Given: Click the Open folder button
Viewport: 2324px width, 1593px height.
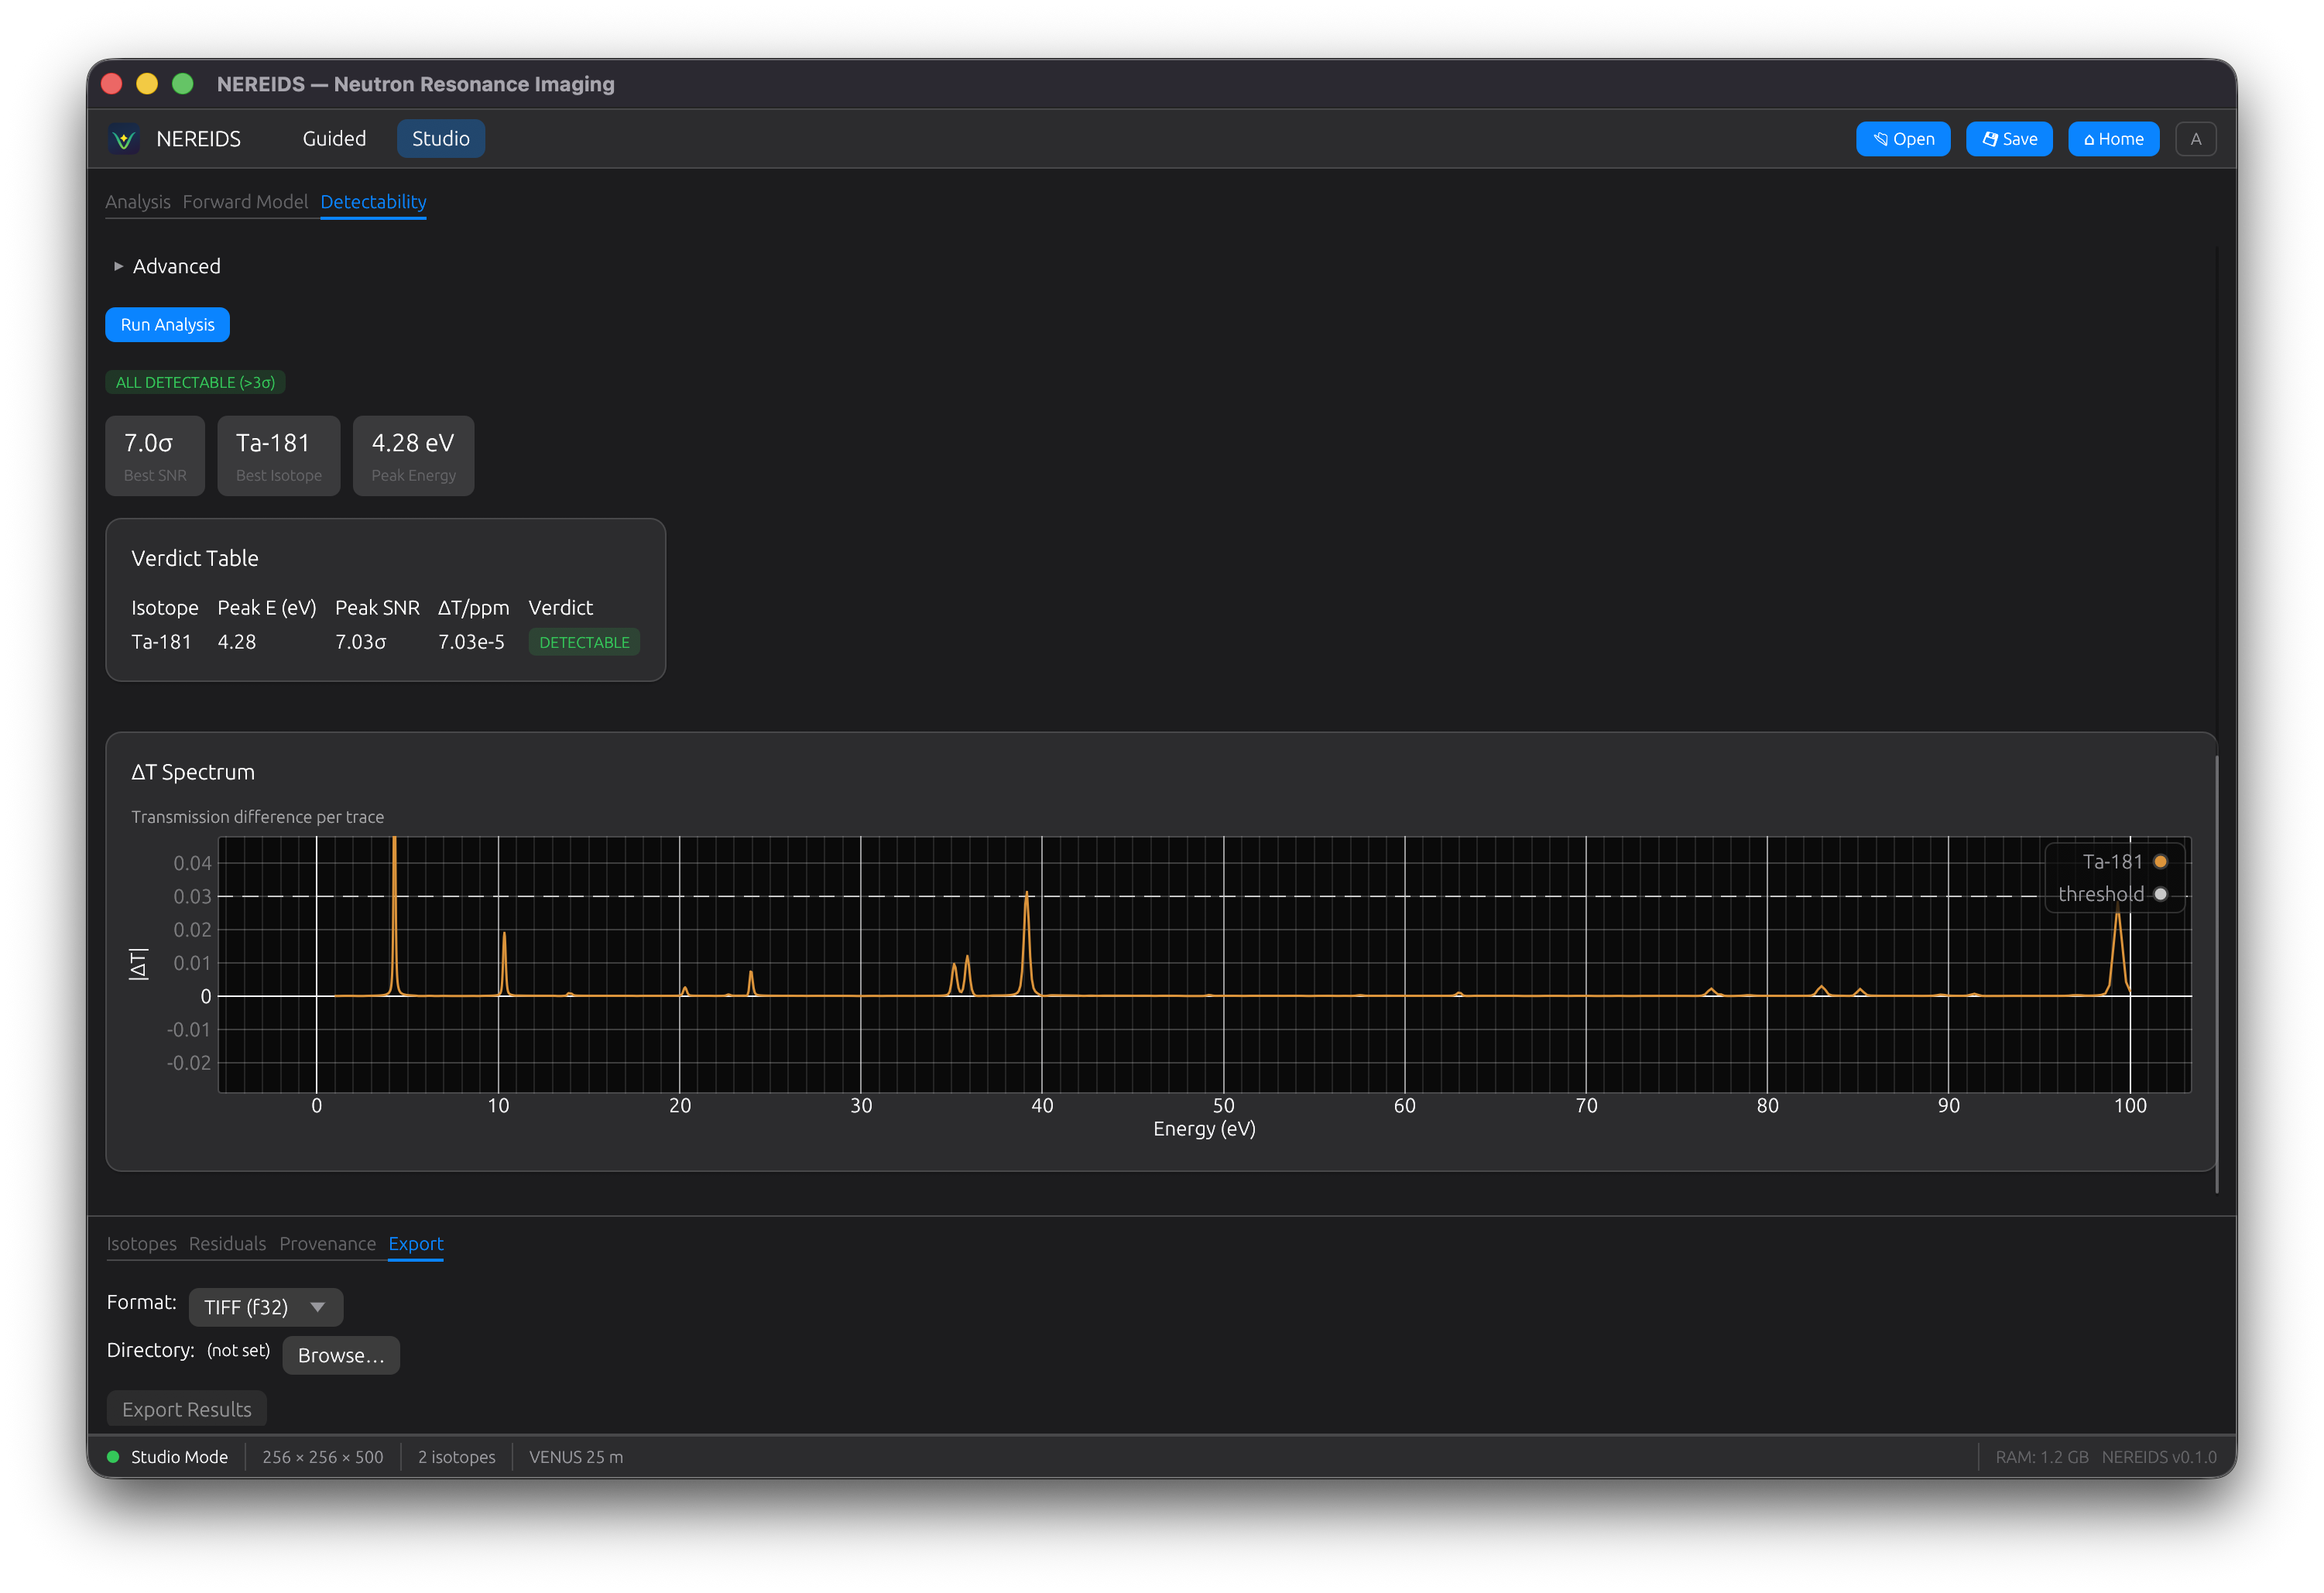Looking at the screenshot, I should point(1902,139).
